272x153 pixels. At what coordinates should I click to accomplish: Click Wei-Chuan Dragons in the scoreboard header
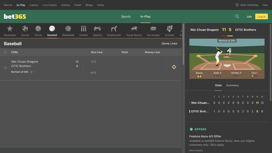205,30
